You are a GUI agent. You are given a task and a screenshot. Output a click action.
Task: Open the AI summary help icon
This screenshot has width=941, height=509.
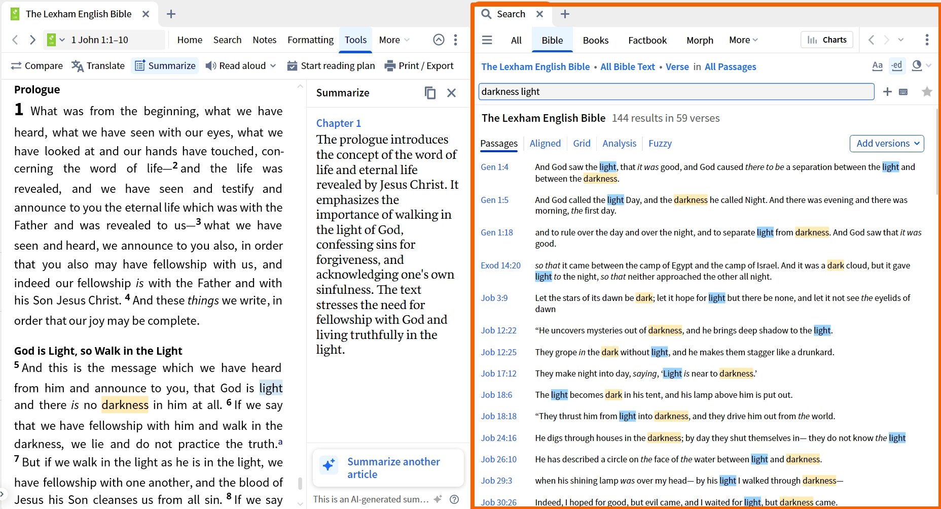click(454, 499)
